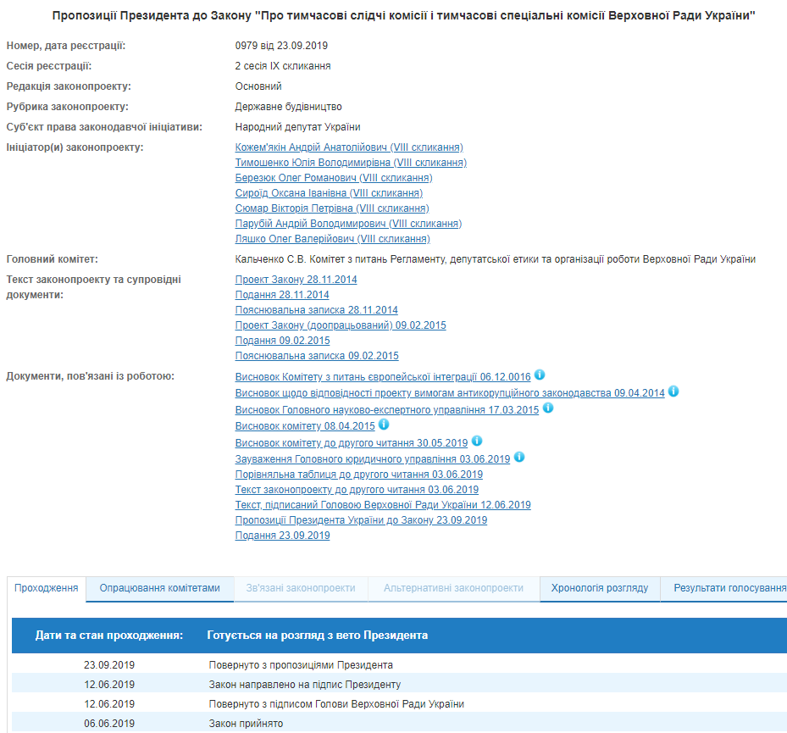
Task: Click info icon next to legal directorate remarks 03.06.2019
Action: tap(519, 456)
